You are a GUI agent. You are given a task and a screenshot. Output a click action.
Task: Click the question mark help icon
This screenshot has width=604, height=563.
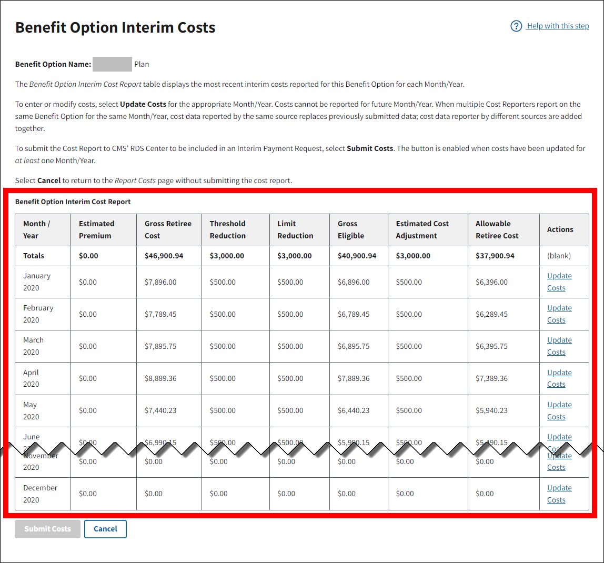coord(516,26)
